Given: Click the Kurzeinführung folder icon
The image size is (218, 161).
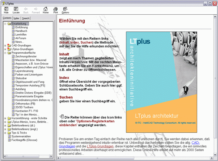Looking at the screenshot, I should [9, 118].
